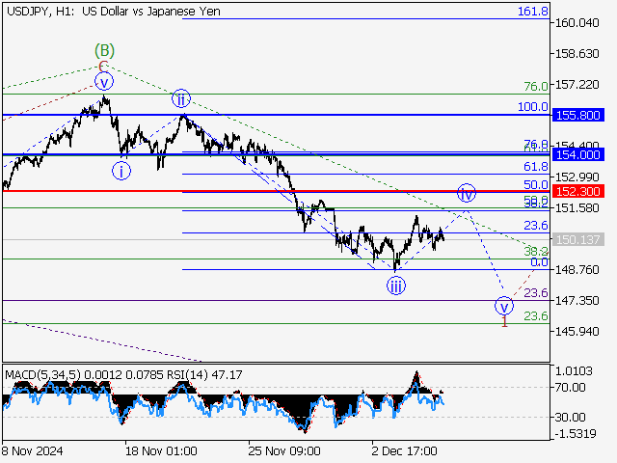Select the circled wave ii marker
The height and width of the screenshot is (463, 617).
180,98
